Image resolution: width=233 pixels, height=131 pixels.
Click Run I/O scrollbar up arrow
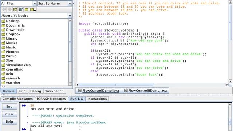click(x=230, y=104)
